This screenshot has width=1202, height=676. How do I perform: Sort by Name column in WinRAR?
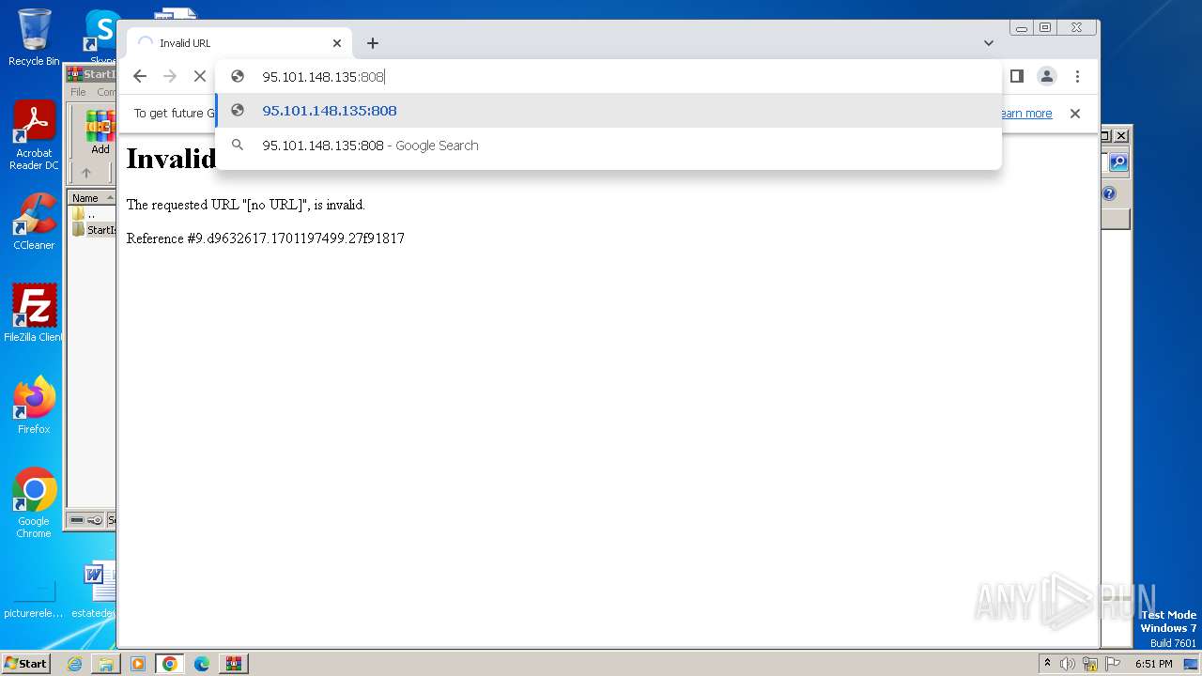(x=90, y=198)
